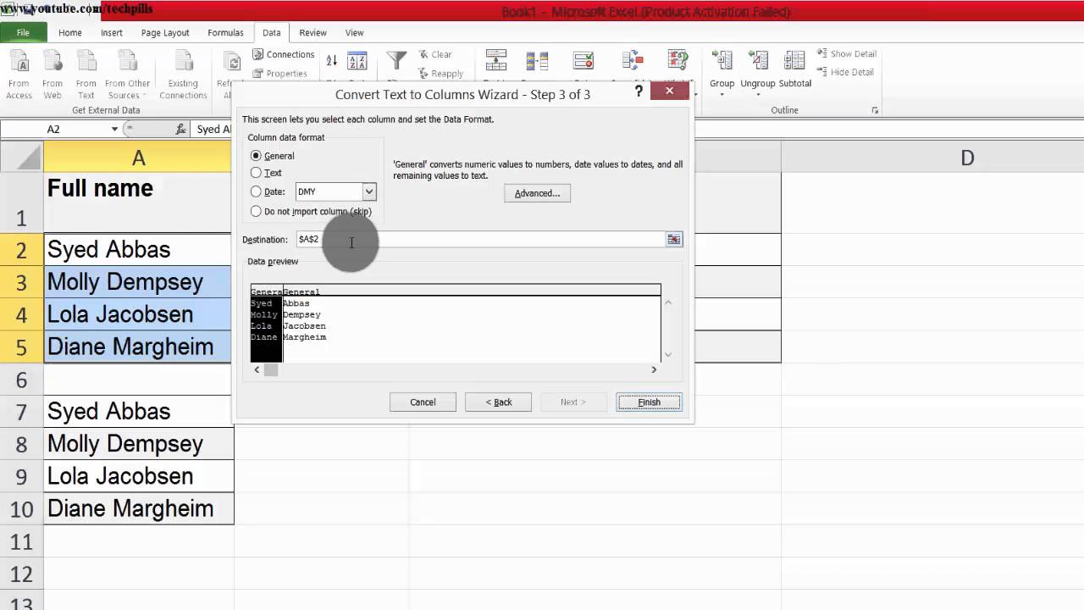Click the data preview horizontal scrollbar thumb
This screenshot has height=610, width=1084.
click(x=271, y=369)
